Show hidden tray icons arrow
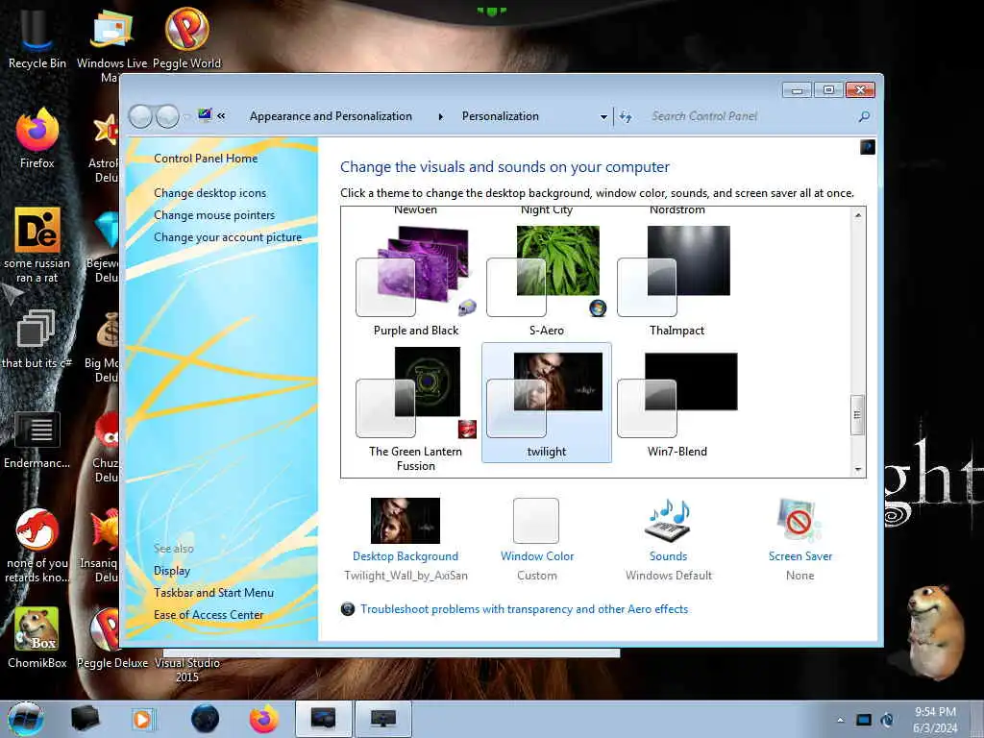 coord(840,720)
